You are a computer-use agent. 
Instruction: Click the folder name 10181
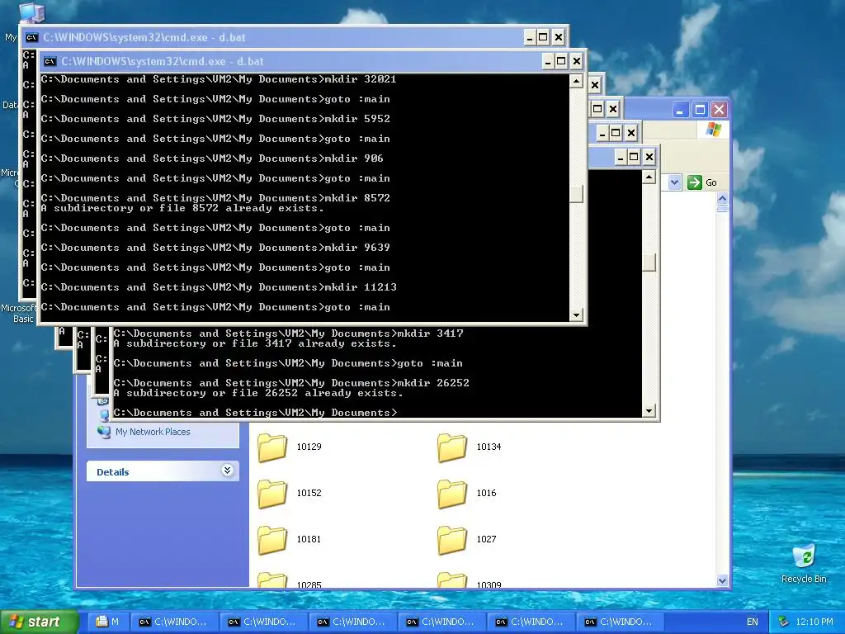point(309,540)
